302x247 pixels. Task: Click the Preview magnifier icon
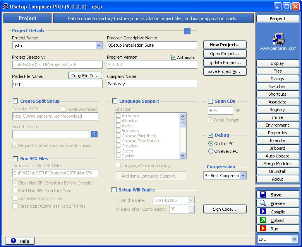[x=263, y=203]
